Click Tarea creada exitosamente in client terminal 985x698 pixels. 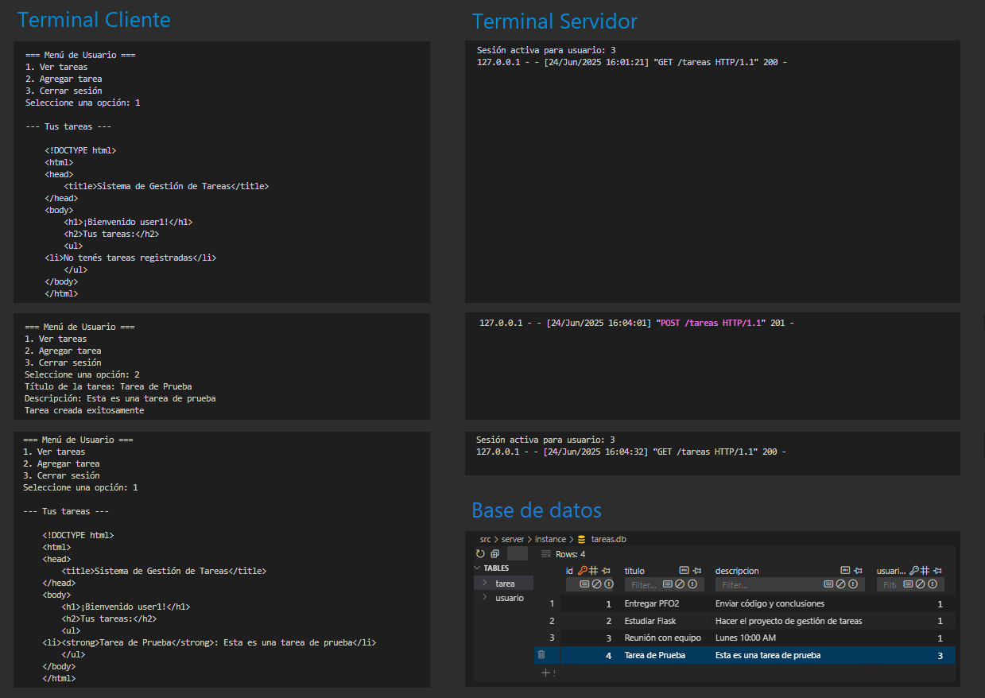click(x=84, y=410)
